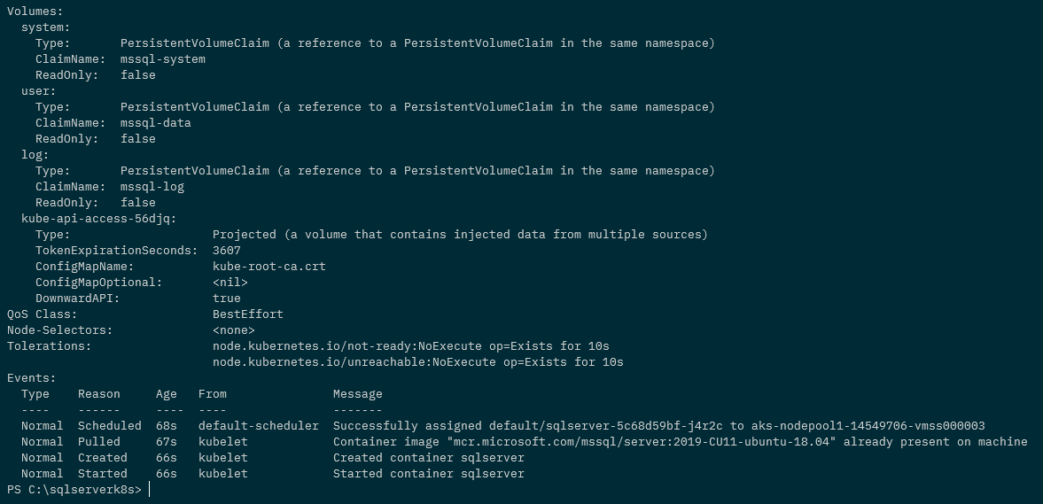Click the Pulled event reason
This screenshot has height=504, width=1043.
pyautogui.click(x=98, y=442)
